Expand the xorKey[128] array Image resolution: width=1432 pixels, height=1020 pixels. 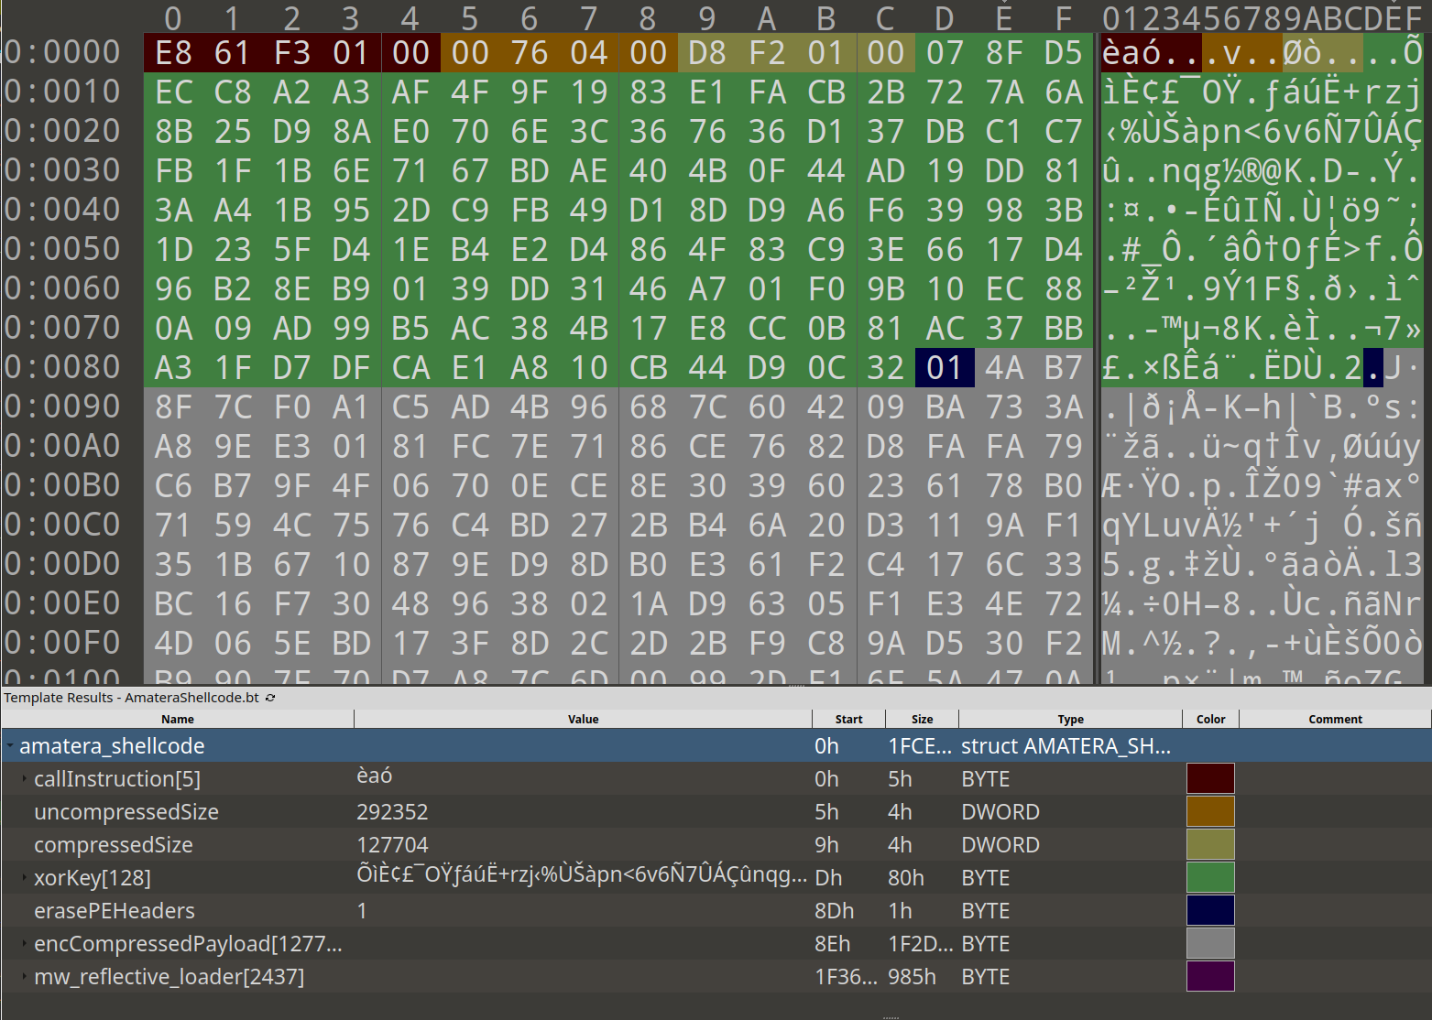[25, 878]
